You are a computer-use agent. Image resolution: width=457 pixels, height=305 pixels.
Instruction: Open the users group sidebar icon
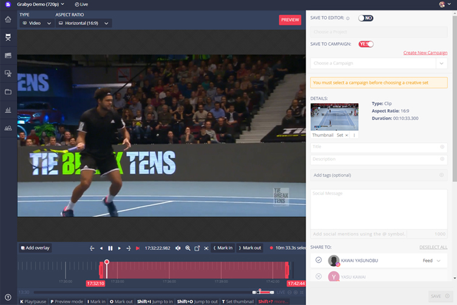8,128
